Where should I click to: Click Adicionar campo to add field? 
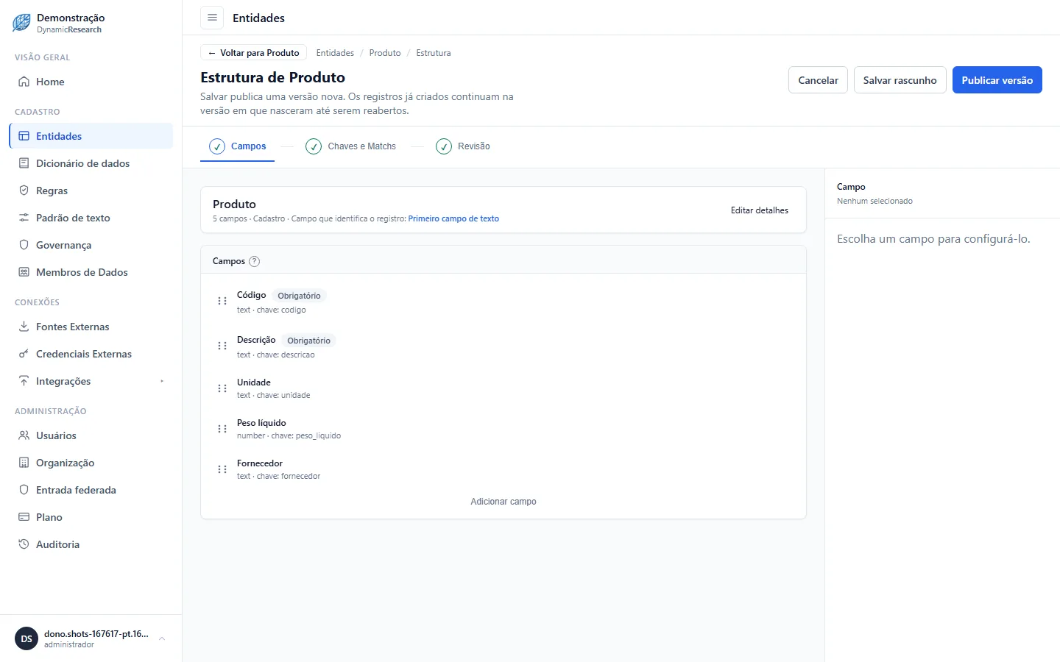coord(504,502)
